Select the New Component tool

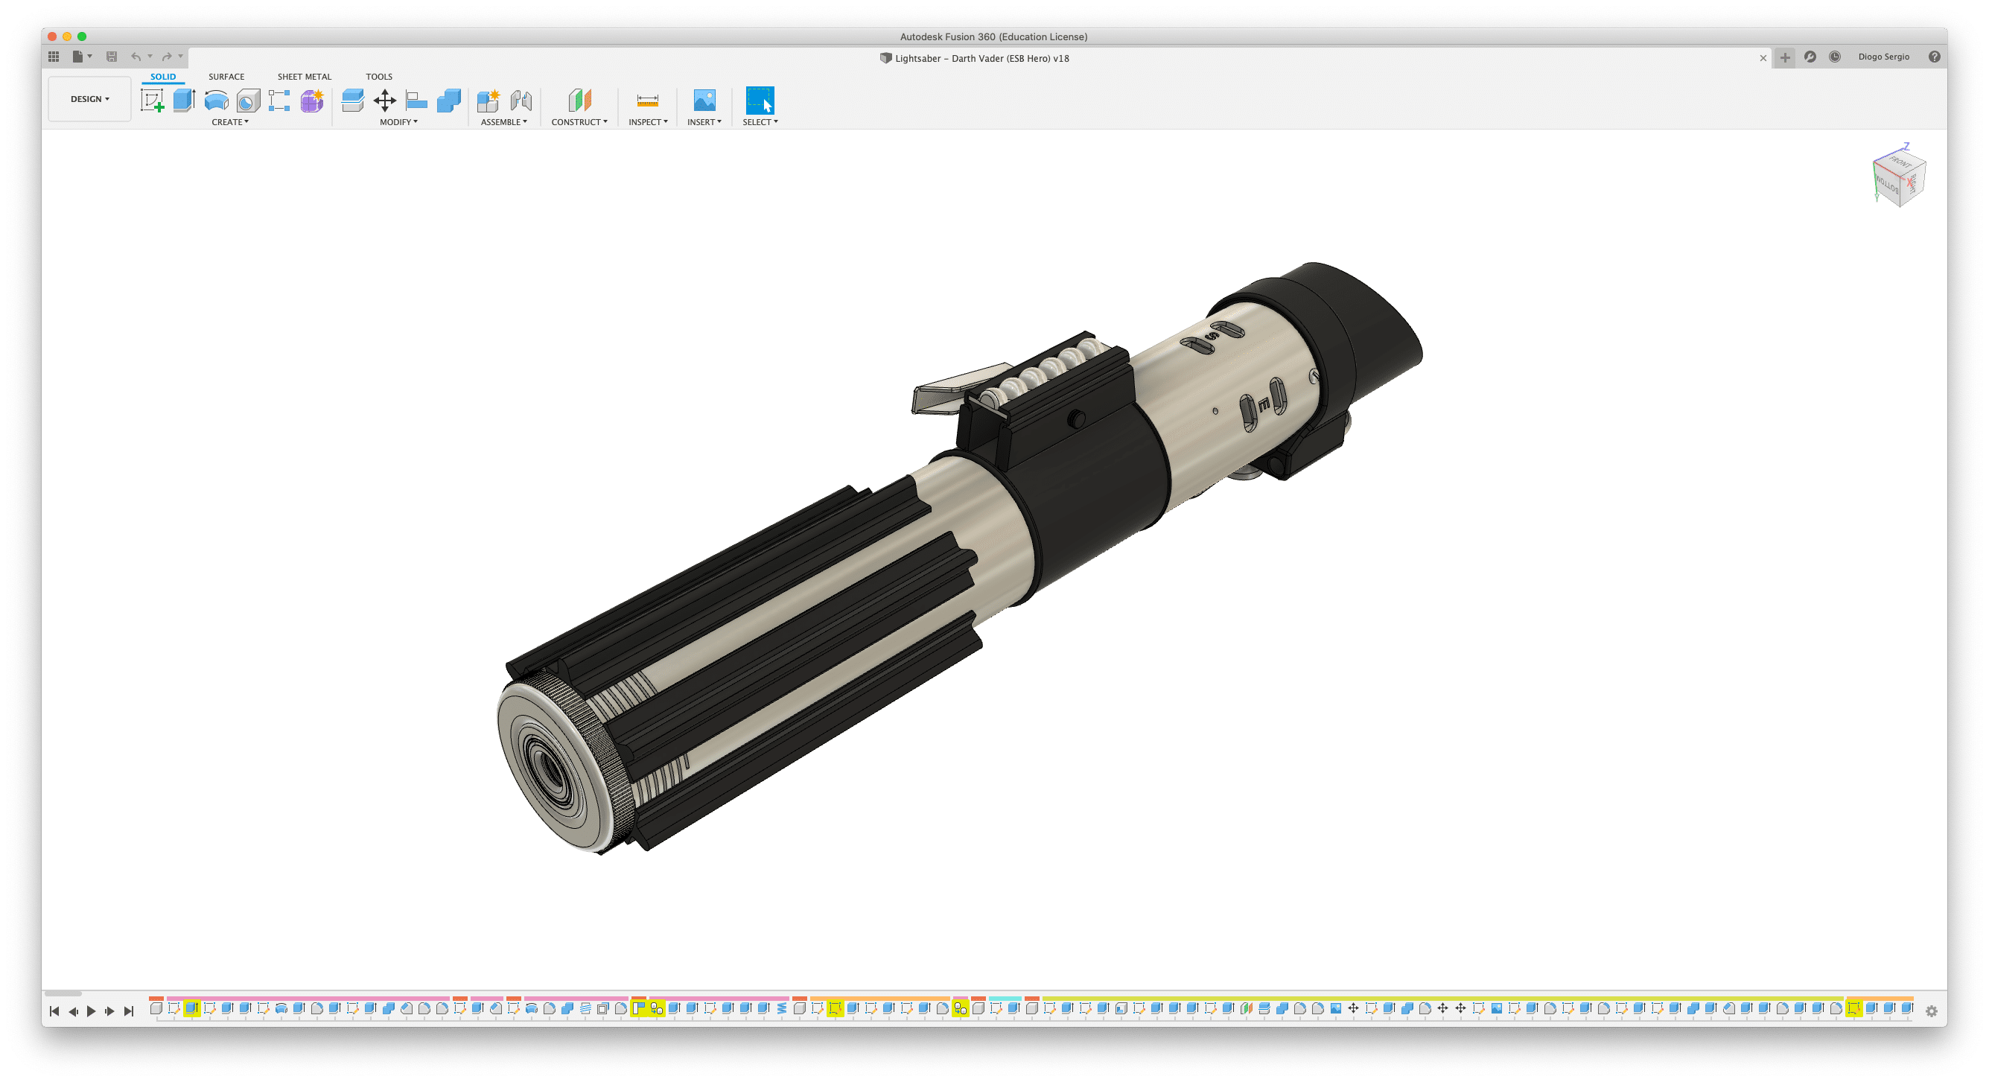click(x=488, y=101)
